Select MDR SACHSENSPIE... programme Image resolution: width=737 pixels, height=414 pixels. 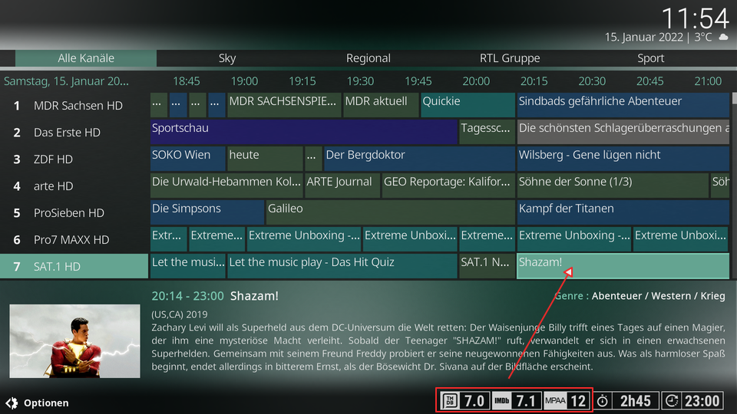click(x=284, y=105)
